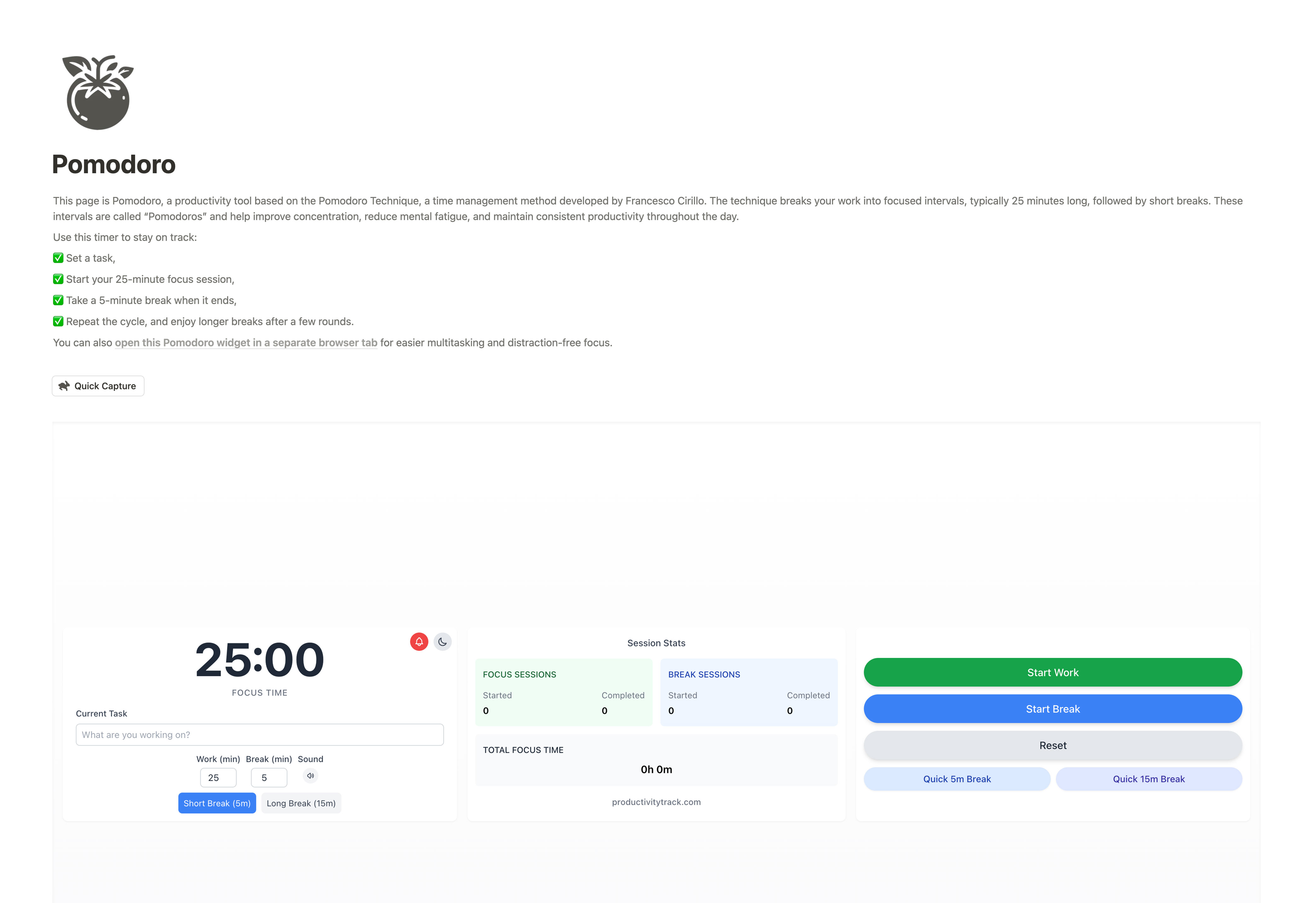
Task: Click the Start Work button
Action: [1053, 673]
